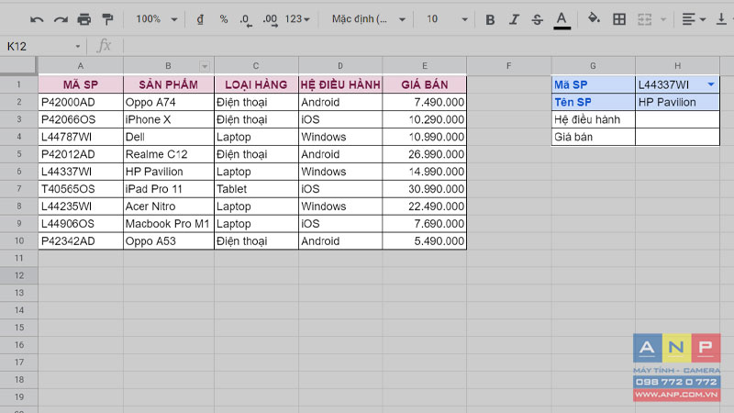Undo the last action
The width and height of the screenshot is (734, 413).
tap(37, 19)
